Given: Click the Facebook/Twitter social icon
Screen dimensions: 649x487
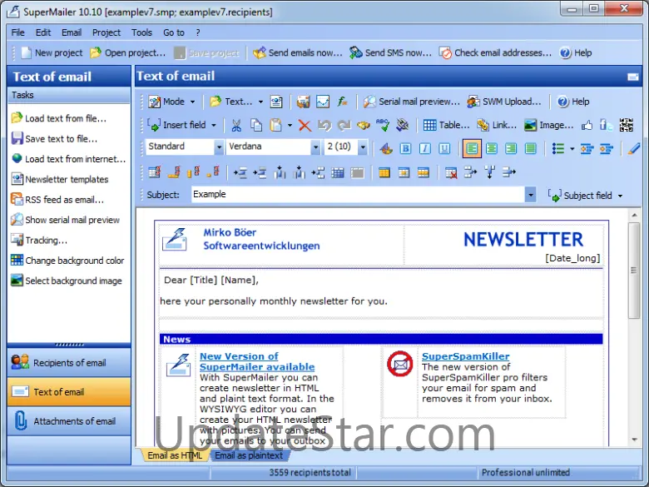Looking at the screenshot, I should 606,125.
